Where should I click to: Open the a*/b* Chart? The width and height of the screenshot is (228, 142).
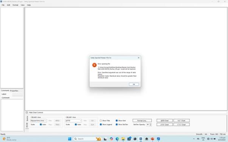tap(165, 125)
